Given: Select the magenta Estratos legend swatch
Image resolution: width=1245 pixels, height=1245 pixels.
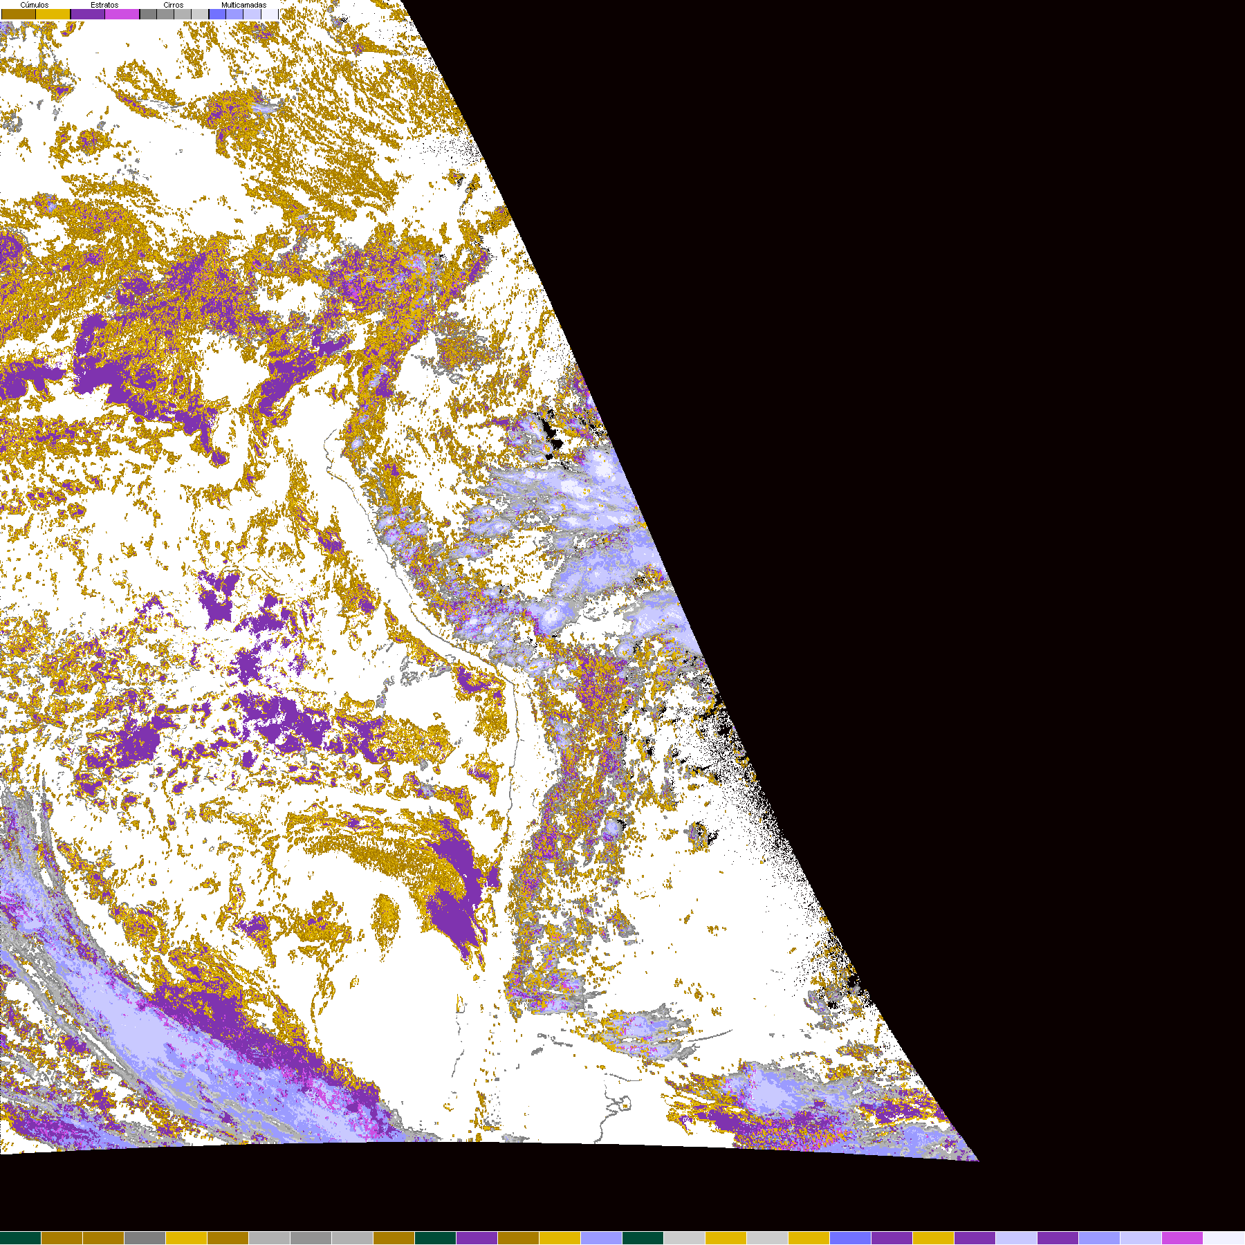Looking at the screenshot, I should coord(122,14).
